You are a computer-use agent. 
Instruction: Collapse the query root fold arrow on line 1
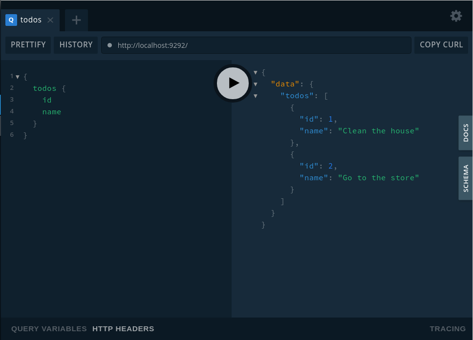tap(18, 77)
